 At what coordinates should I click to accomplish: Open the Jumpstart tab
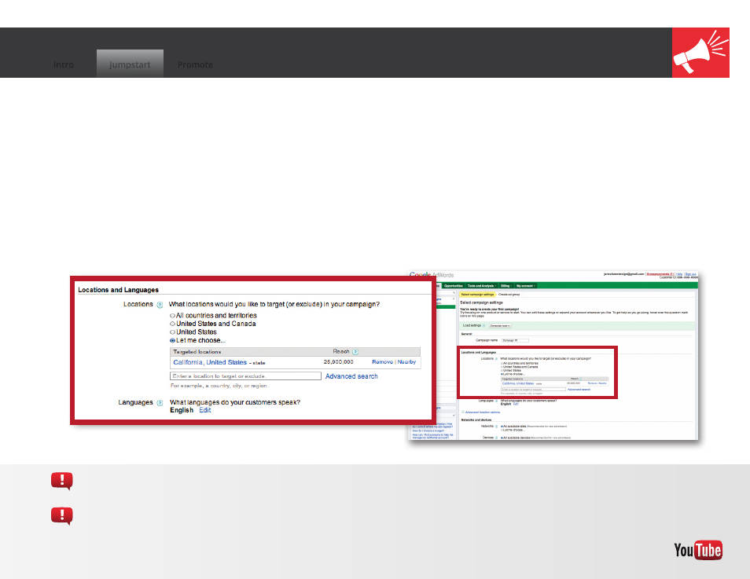pos(130,64)
